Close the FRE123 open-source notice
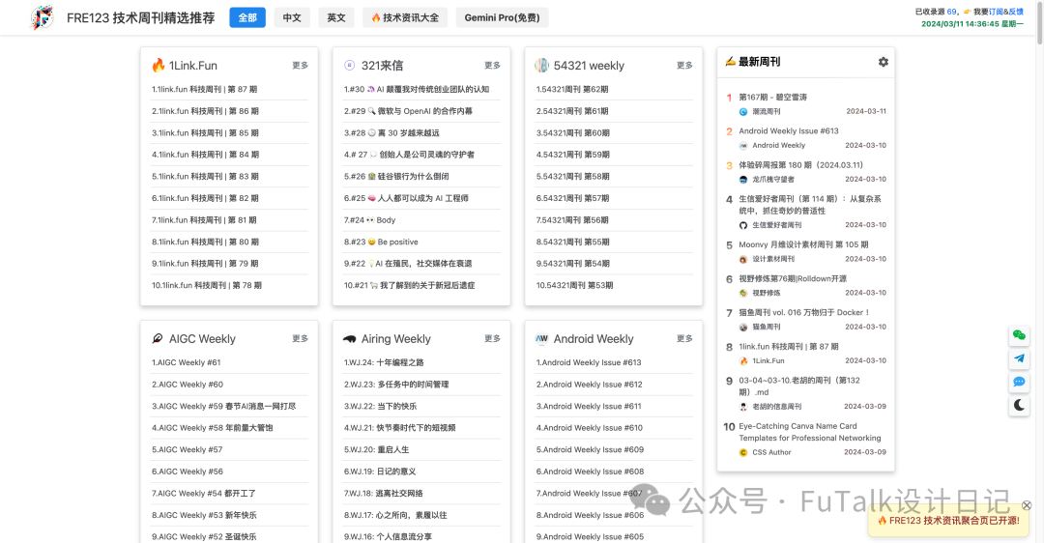The height and width of the screenshot is (543, 1044). (1027, 505)
